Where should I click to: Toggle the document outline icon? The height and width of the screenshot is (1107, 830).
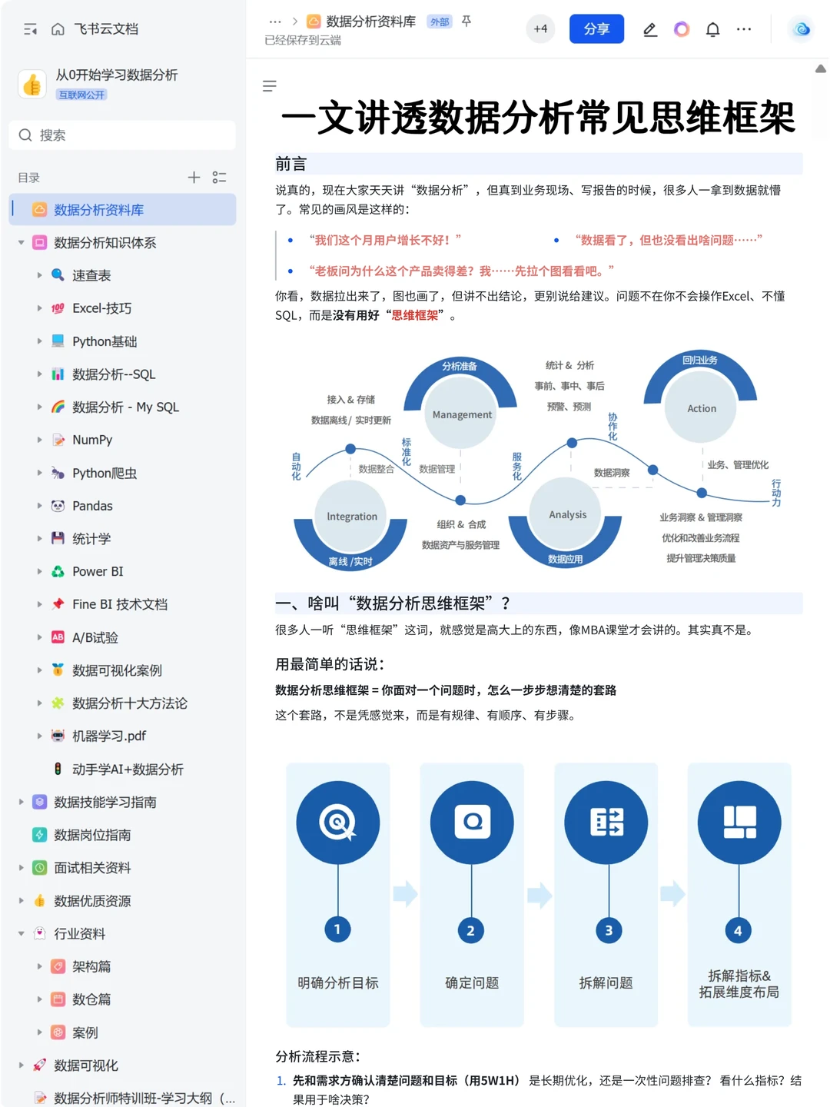(269, 86)
